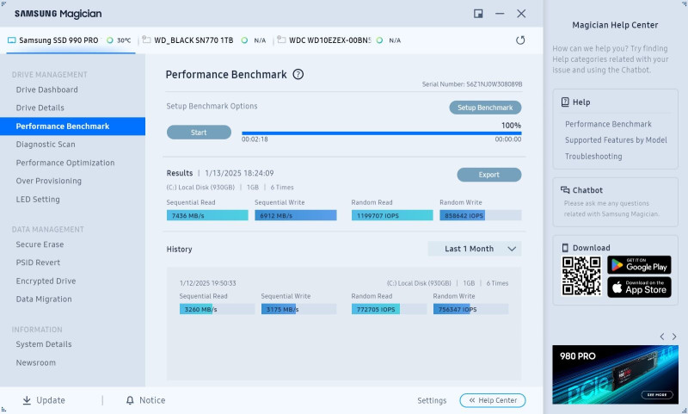
Task: Click the WD_BLACK SN770 health status circle
Action: pyautogui.click(x=244, y=40)
